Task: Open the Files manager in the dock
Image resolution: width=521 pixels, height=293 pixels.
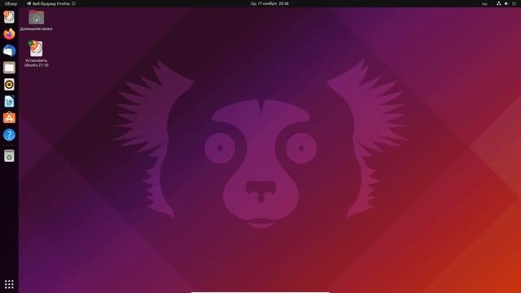Action: tap(9, 68)
